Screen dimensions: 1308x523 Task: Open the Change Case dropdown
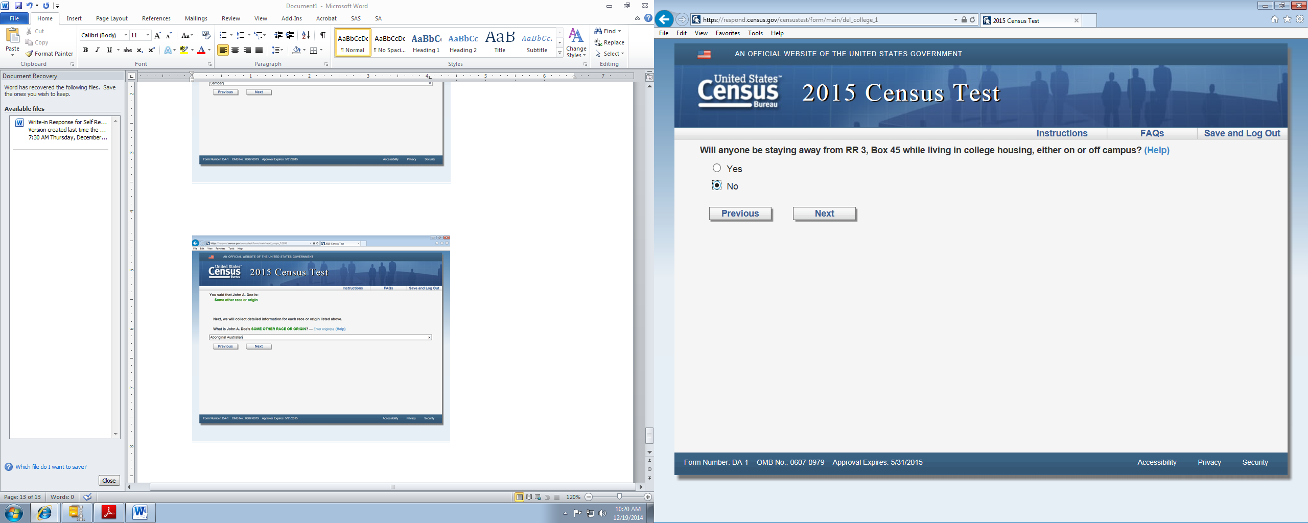(187, 35)
